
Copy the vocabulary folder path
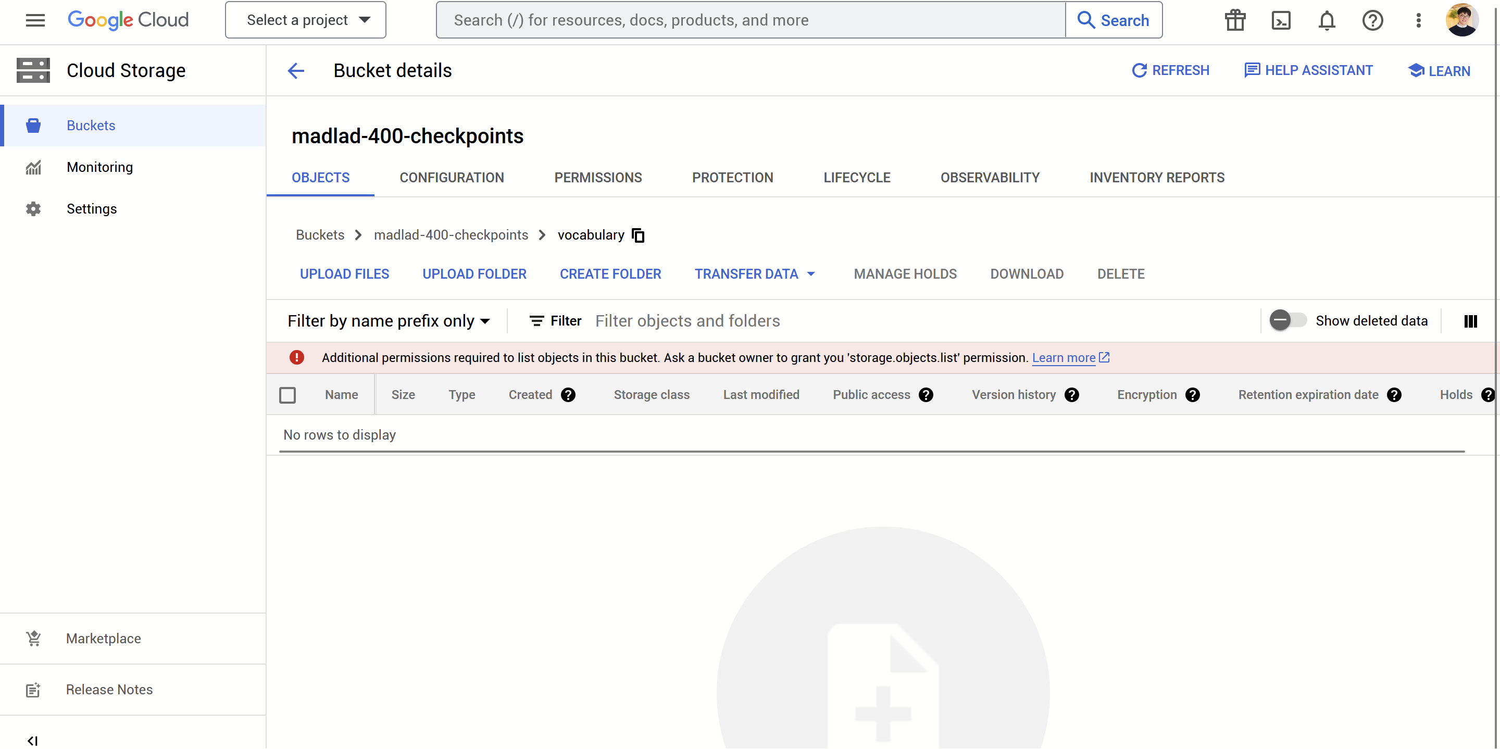(x=637, y=235)
